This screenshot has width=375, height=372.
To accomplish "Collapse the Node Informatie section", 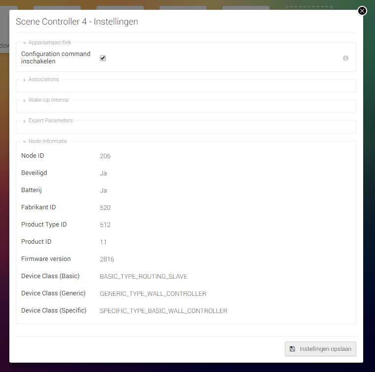I will (45, 141).
